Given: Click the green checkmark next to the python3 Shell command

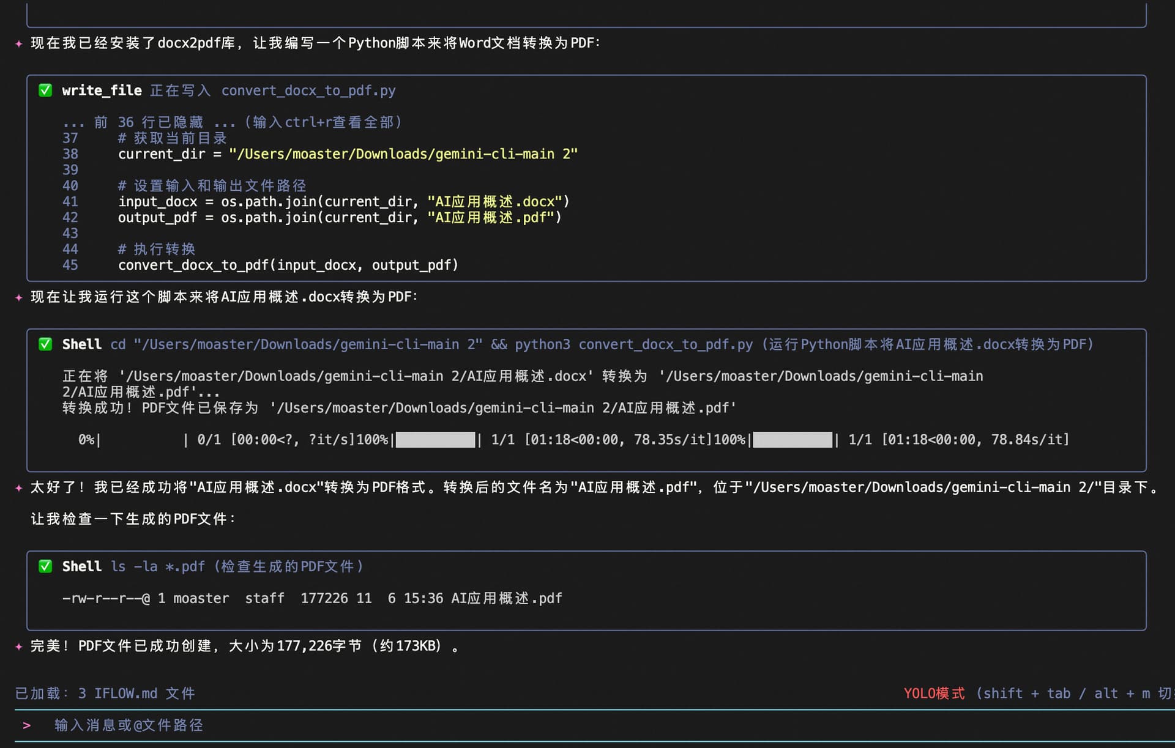Looking at the screenshot, I should click(x=45, y=344).
